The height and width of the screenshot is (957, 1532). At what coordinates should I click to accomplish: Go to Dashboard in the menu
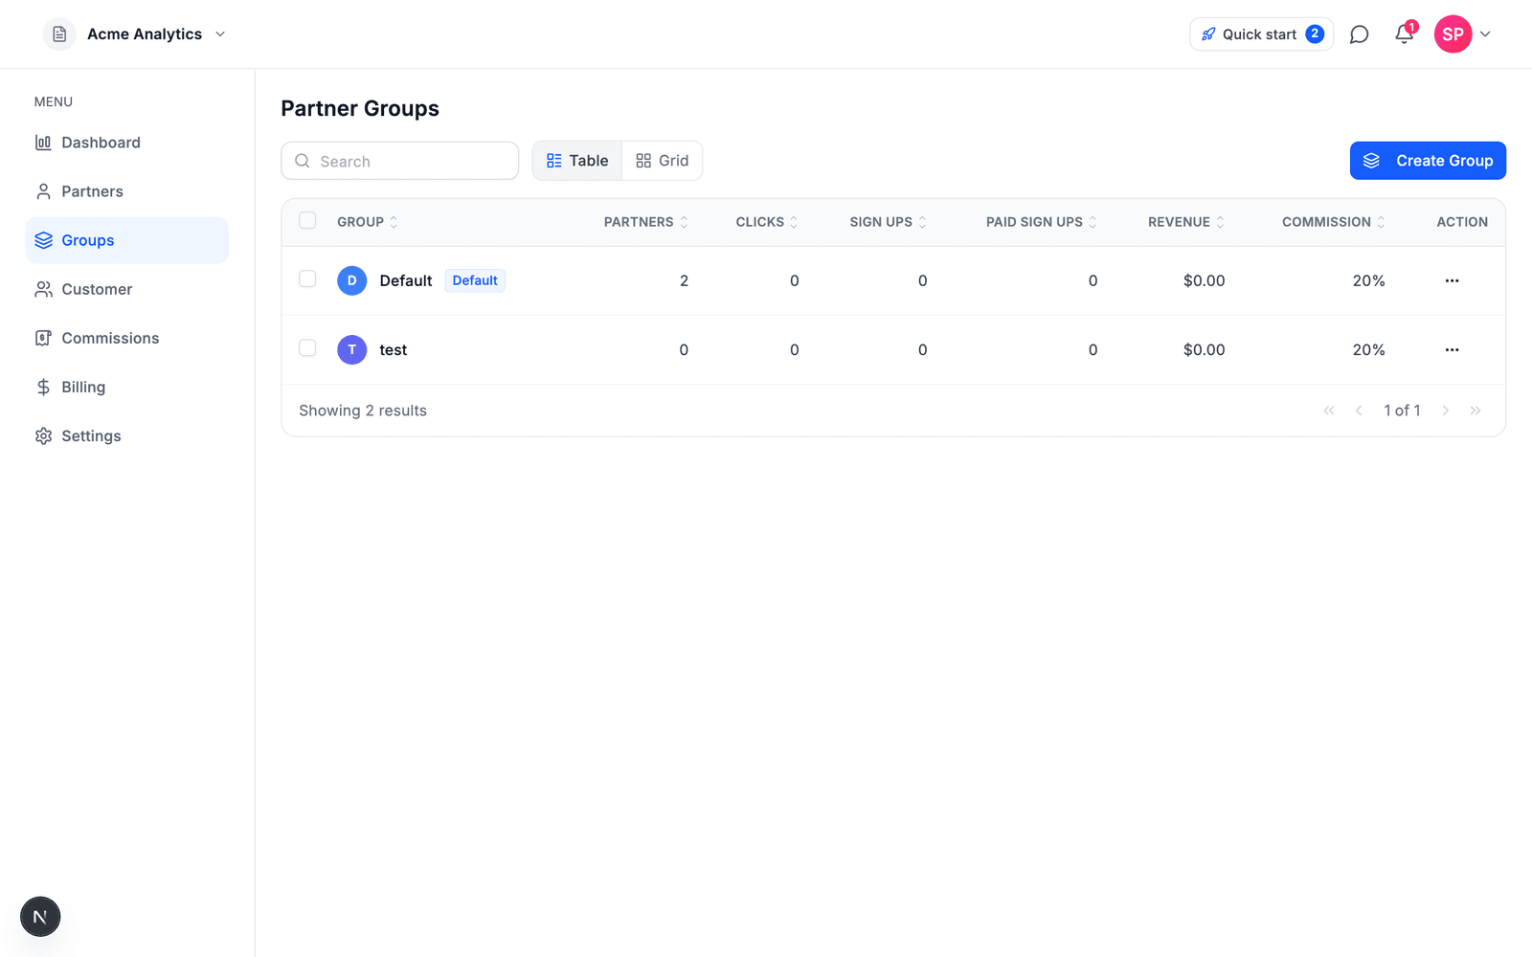tap(127, 143)
